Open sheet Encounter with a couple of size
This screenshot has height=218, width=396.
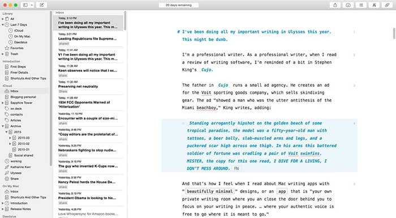click(x=88, y=118)
